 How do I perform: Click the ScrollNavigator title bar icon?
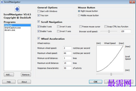pyautogui.click(x=2, y=2)
